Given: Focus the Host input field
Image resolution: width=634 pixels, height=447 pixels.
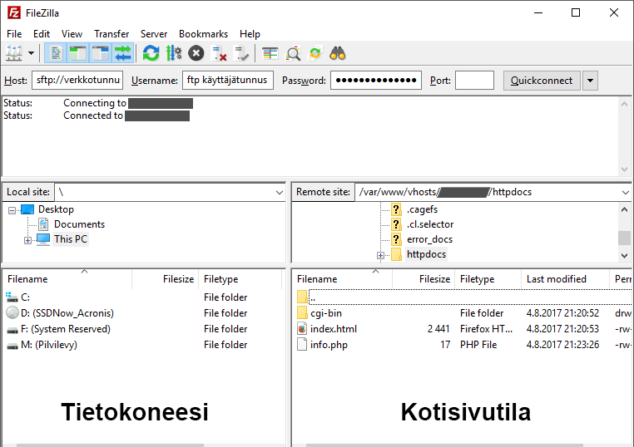Looking at the screenshot, I should click(x=77, y=80).
